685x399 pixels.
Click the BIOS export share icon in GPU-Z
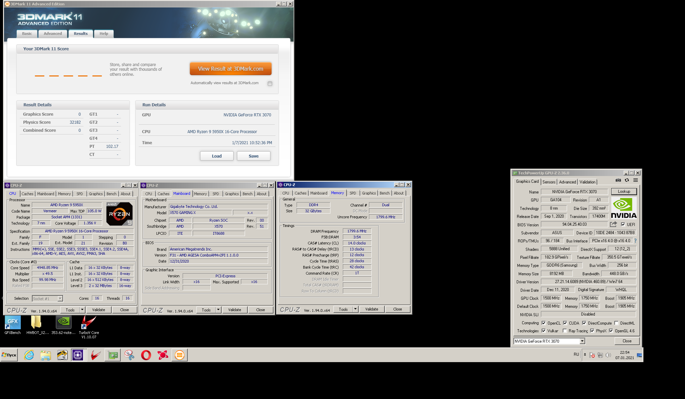pyautogui.click(x=613, y=224)
